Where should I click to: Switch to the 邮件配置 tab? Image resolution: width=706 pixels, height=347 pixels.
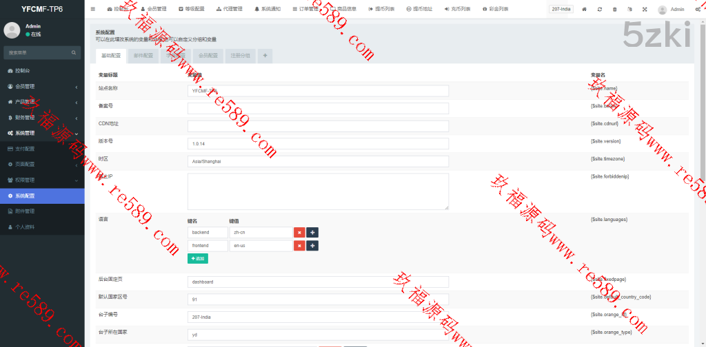point(143,56)
